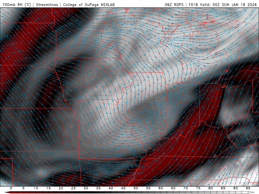The width and height of the screenshot is (259, 194).
Task: Click the '70' color scale label
Action: (186, 188)
